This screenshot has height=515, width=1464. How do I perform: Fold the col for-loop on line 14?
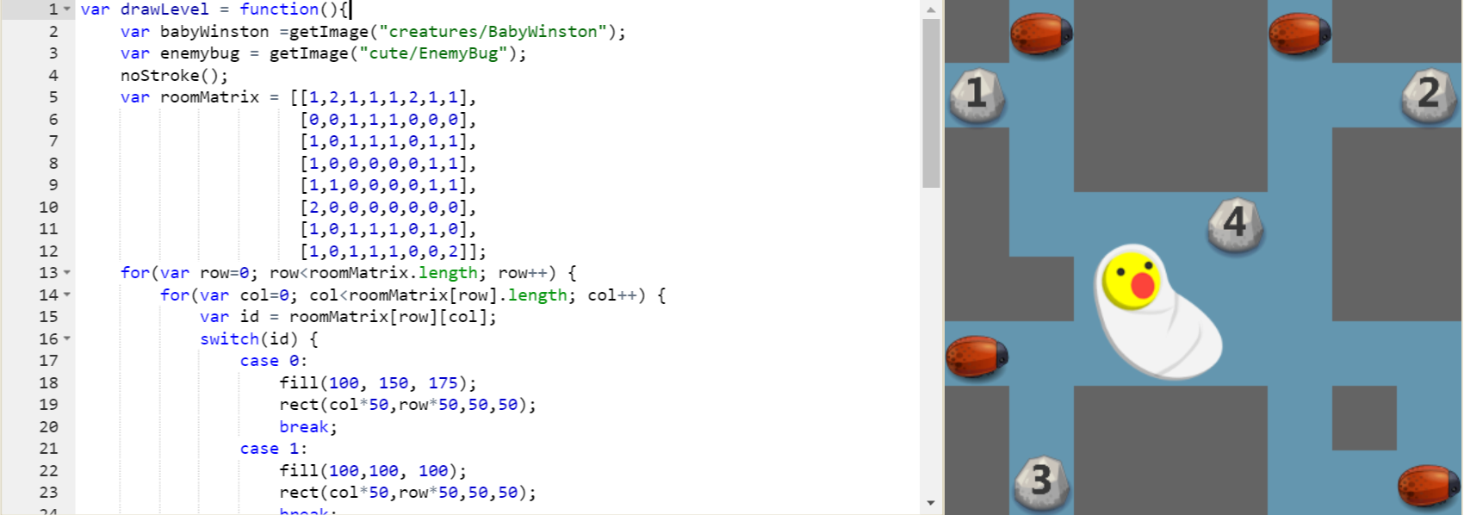[x=67, y=295]
